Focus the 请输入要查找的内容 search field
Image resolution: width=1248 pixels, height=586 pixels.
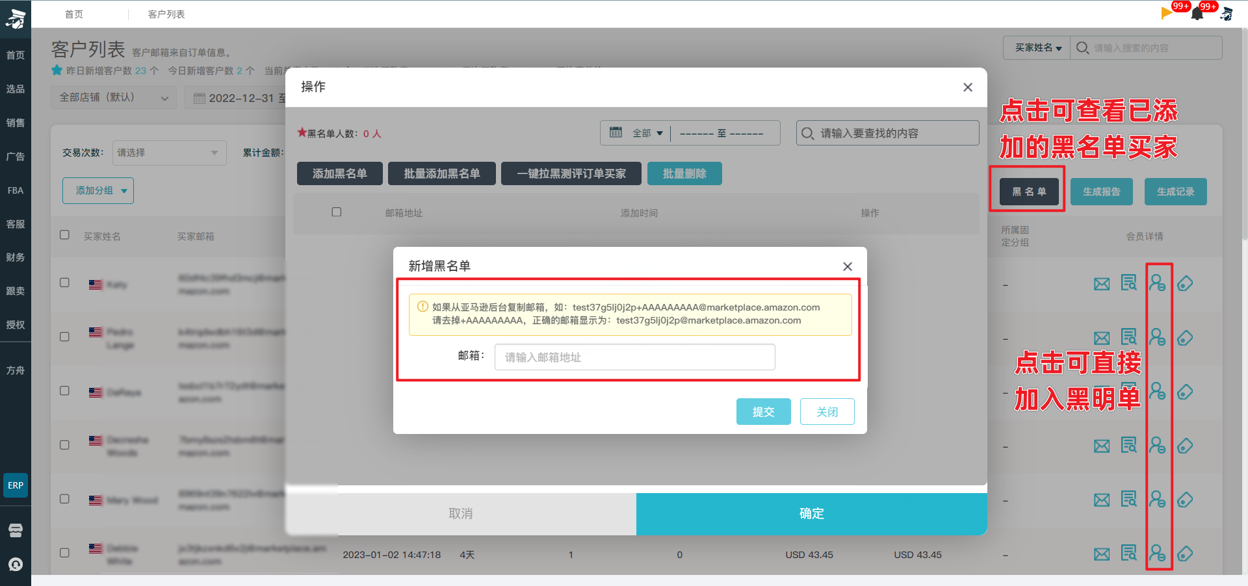click(x=888, y=133)
